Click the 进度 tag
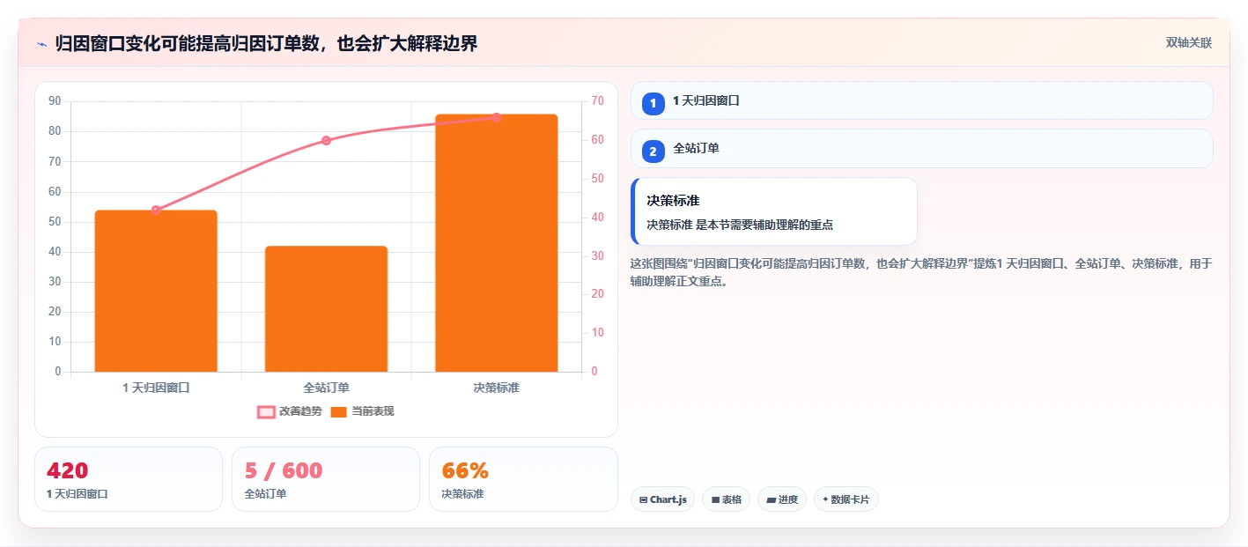Screen dimensions: 1248x547 coord(782,499)
